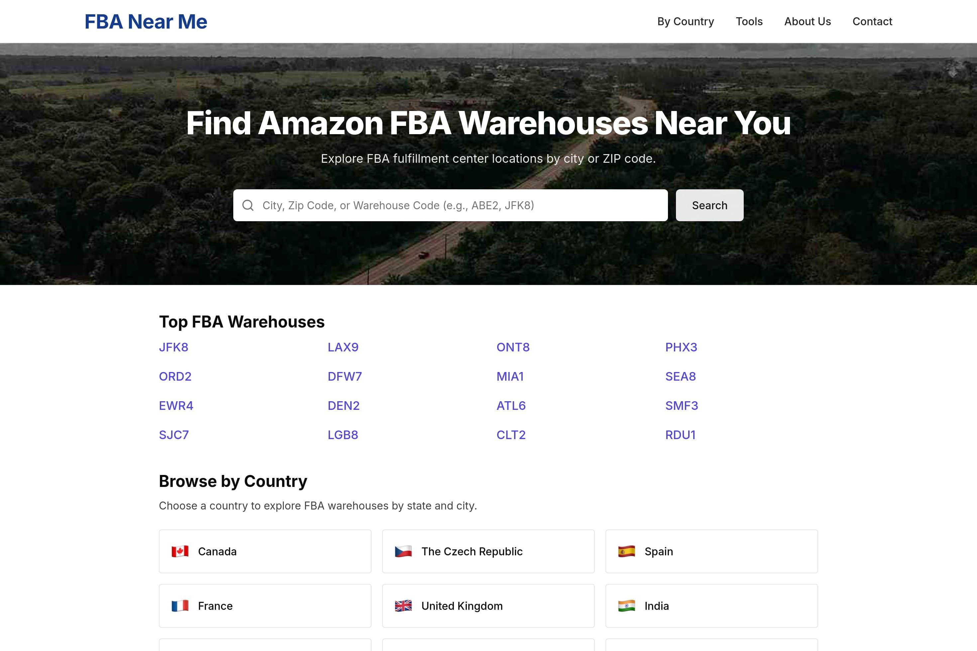
Task: Click the FBA Near Me logo
Action: click(x=146, y=21)
